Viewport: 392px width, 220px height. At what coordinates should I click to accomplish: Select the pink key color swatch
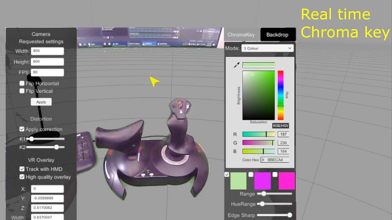287,181
